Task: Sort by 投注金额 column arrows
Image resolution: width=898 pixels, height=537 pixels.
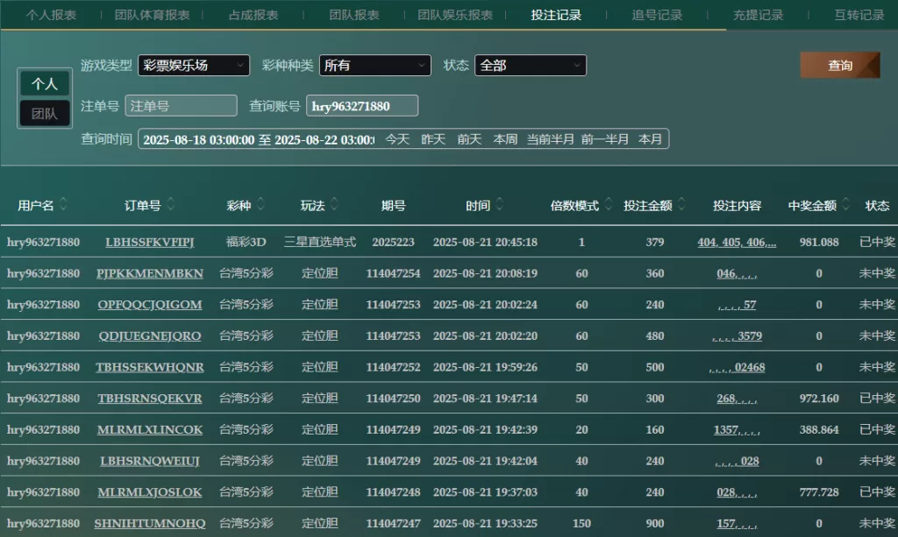Action: [x=681, y=203]
